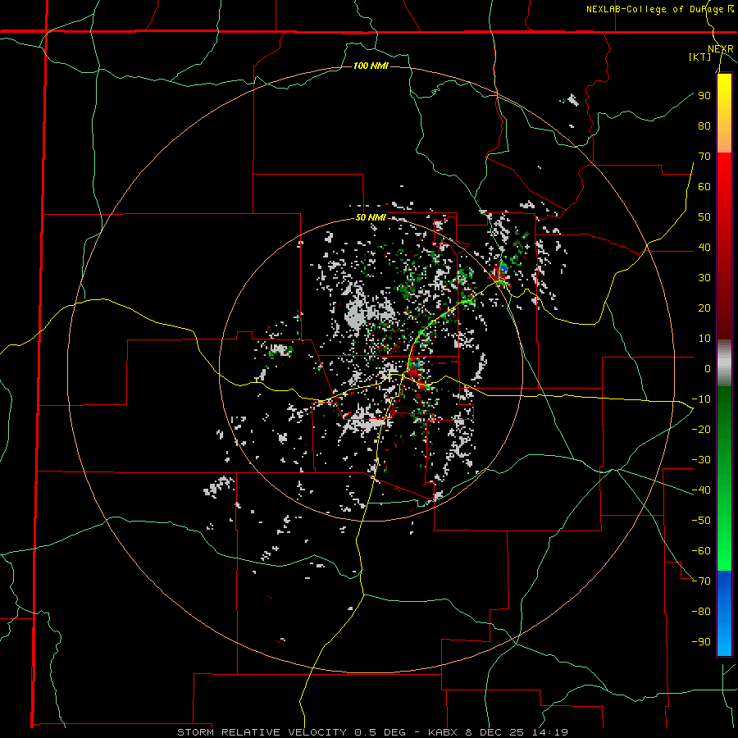Image resolution: width=738 pixels, height=738 pixels.
Task: Click the positive 10 scale label
Action: pyautogui.click(x=704, y=339)
